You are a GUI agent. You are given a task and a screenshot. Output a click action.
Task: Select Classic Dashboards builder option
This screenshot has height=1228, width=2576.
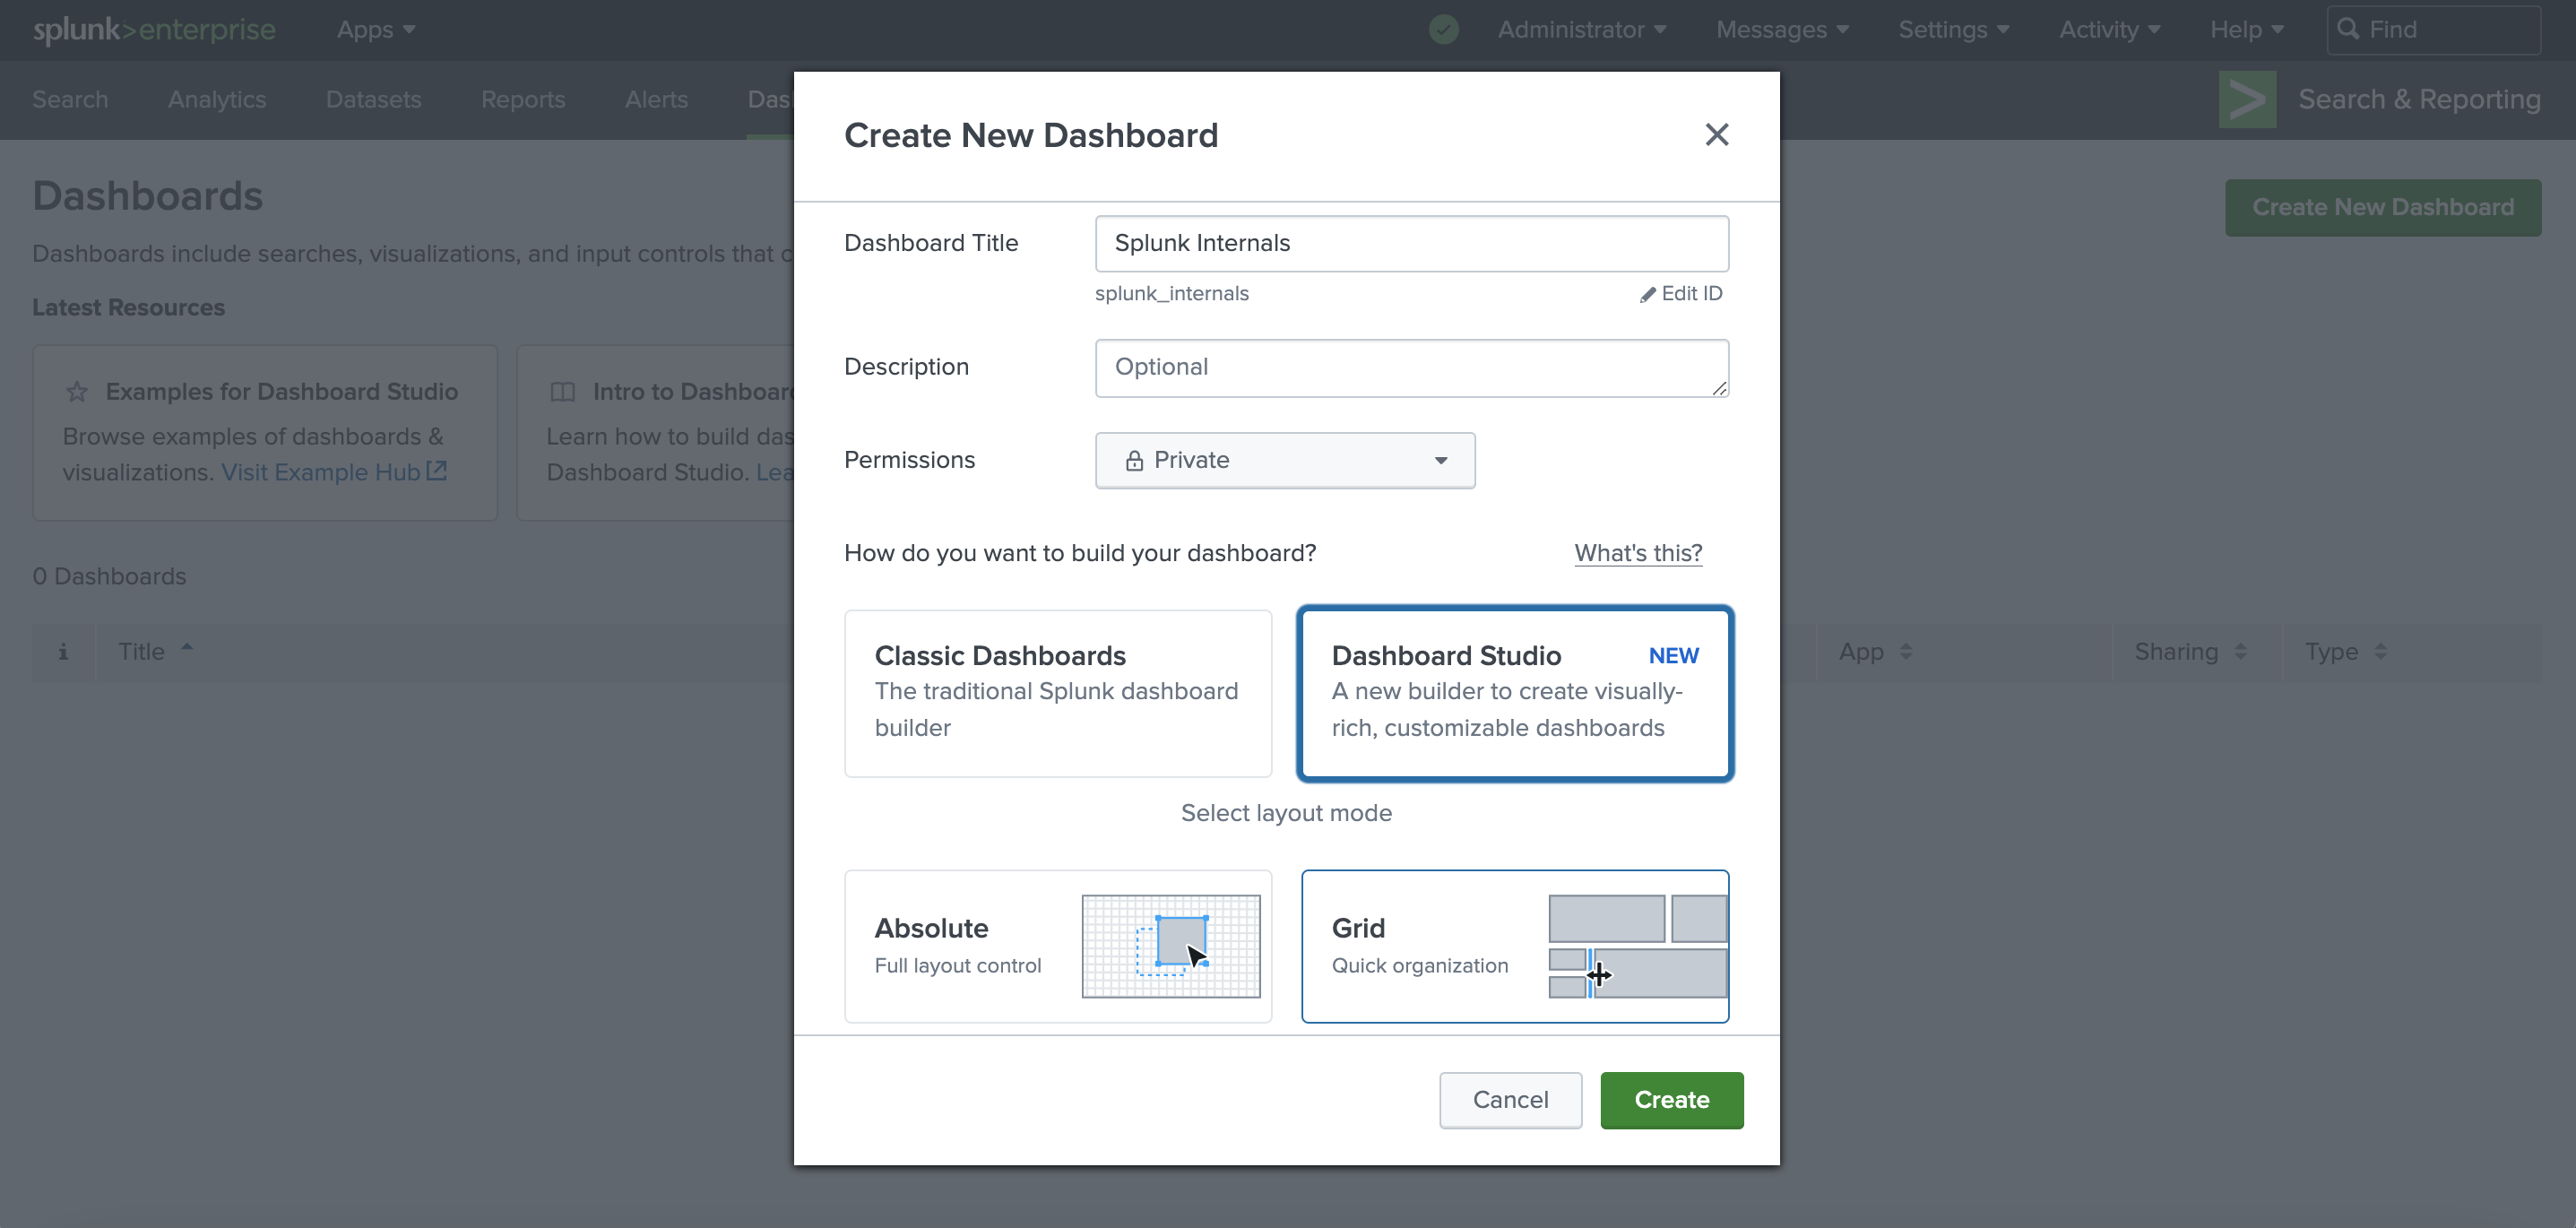click(1058, 693)
